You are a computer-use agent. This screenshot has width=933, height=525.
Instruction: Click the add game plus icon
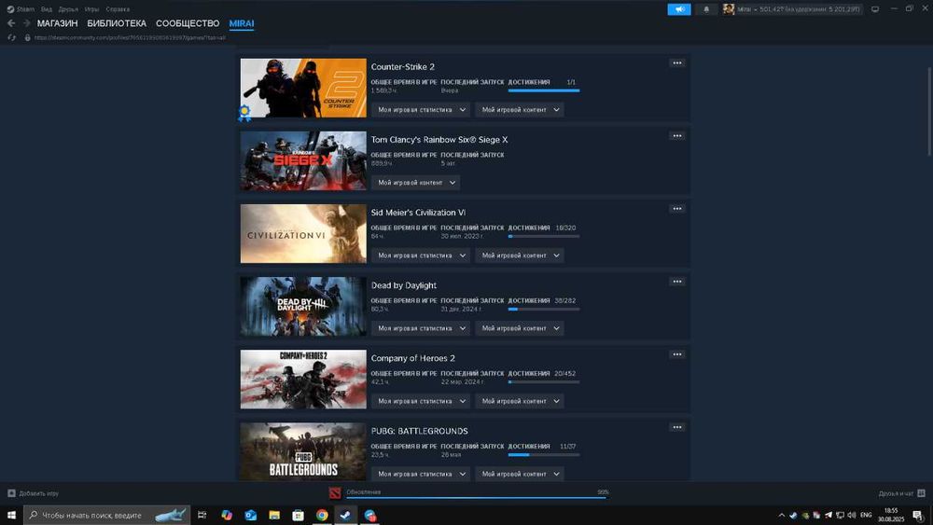click(x=11, y=493)
